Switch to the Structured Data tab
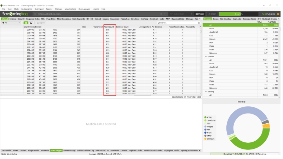283x159 pixels. click(x=178, y=19)
